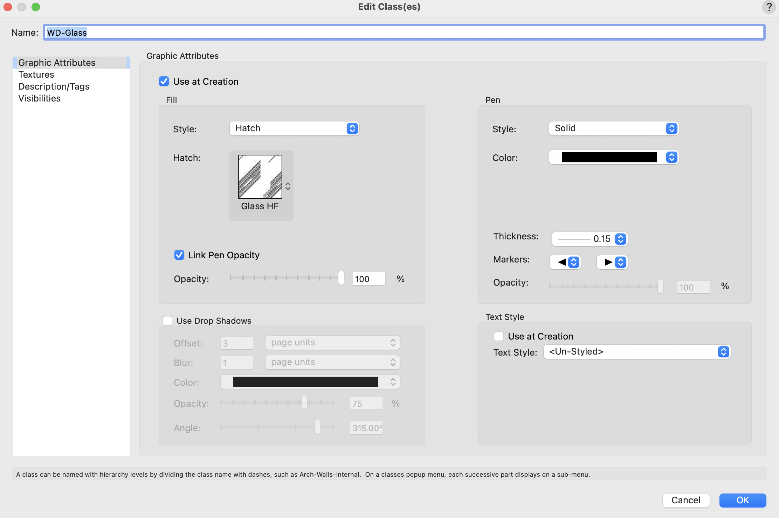Switch to the Textures pane

click(x=36, y=75)
